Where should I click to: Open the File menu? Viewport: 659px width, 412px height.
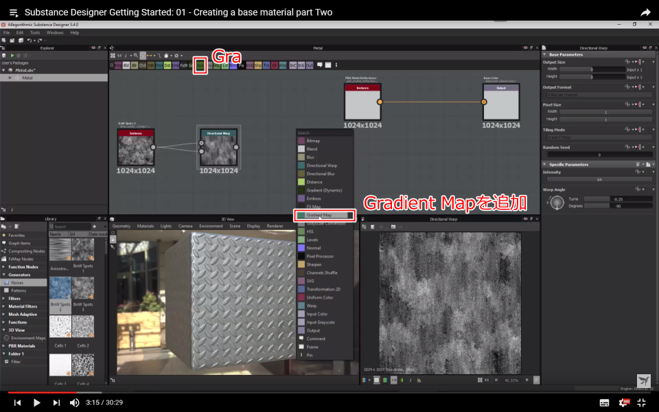coord(6,32)
